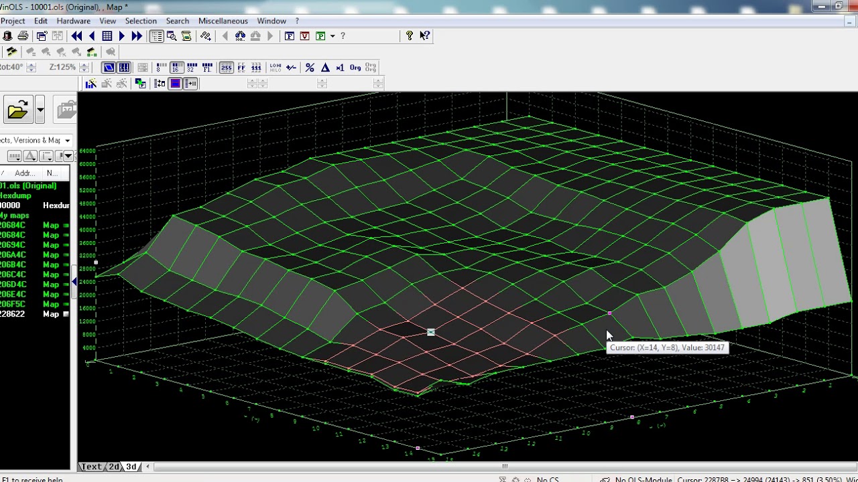The width and height of the screenshot is (858, 482).
Task: Click the bottom horizontal scrollbar thumb
Action: pos(505,467)
